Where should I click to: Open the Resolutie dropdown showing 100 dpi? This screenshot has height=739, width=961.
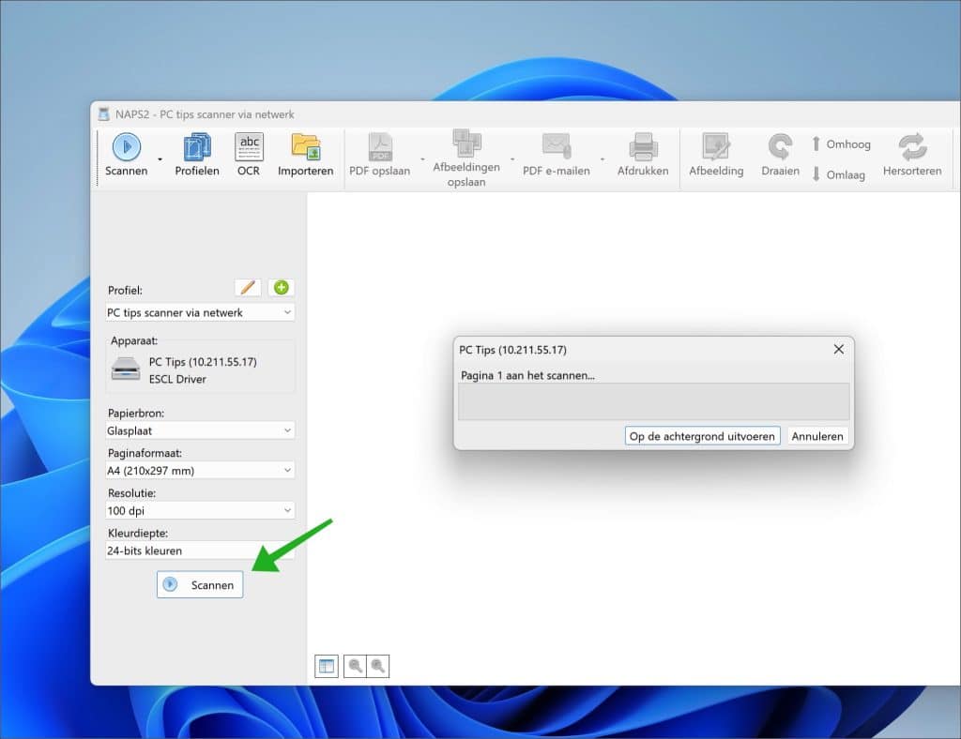[x=200, y=510]
